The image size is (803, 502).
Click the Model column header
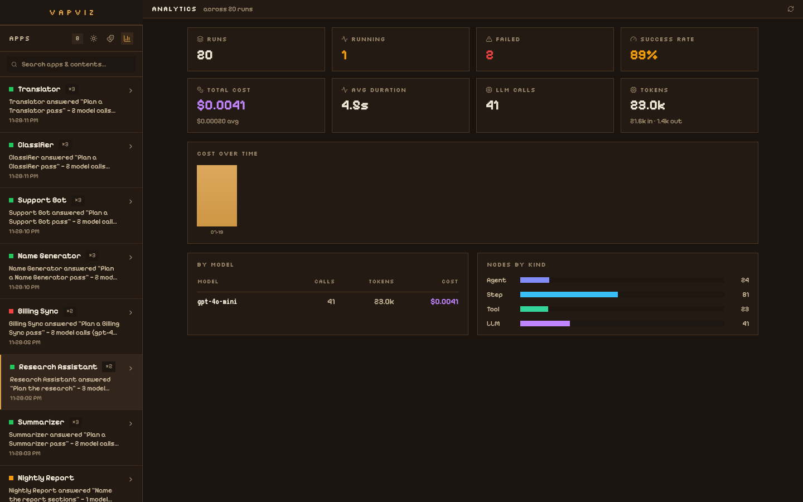(x=208, y=282)
